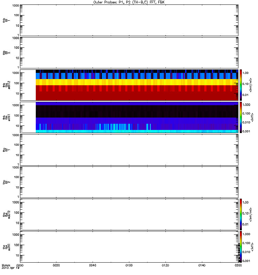Click the thc edc12 mV/m color bar
Screen dimensions: 258x275
point(241,214)
